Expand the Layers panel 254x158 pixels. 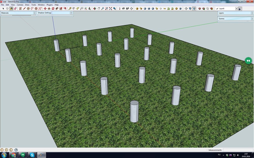(x=252, y=13)
